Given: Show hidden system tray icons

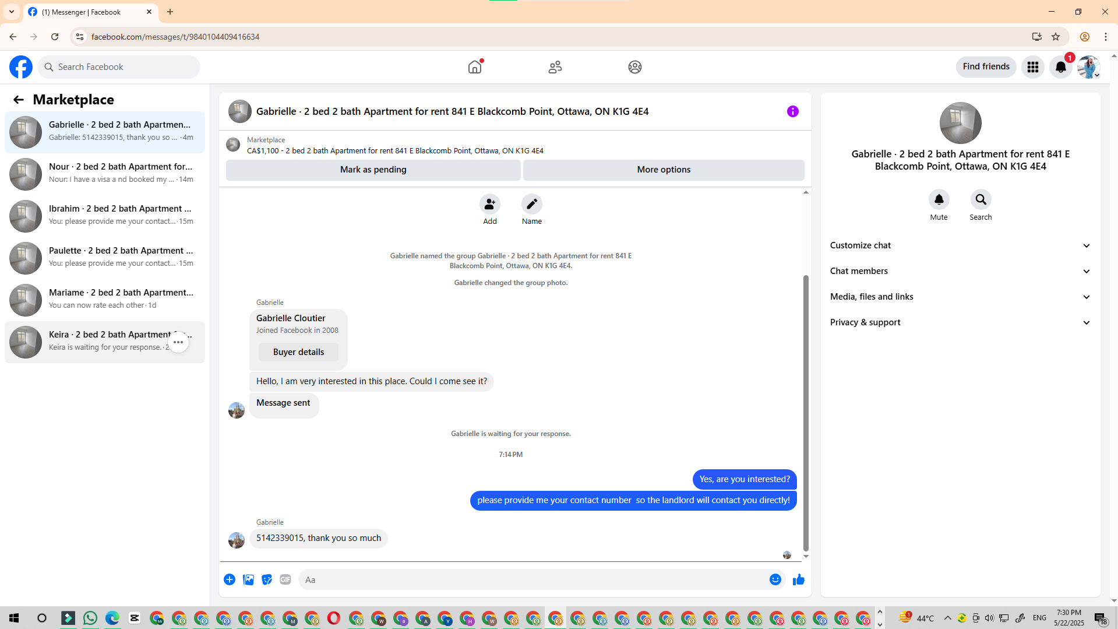Looking at the screenshot, I should [x=948, y=618].
